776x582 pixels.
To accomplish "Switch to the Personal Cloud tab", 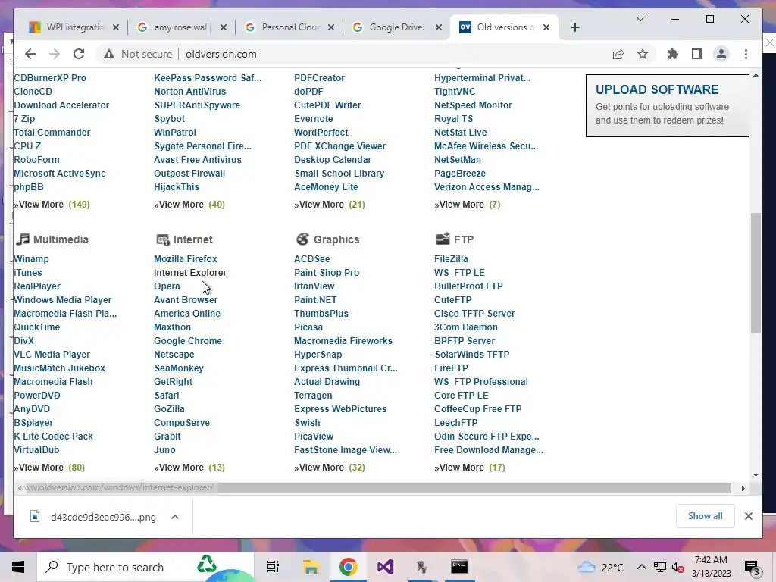I will point(289,27).
